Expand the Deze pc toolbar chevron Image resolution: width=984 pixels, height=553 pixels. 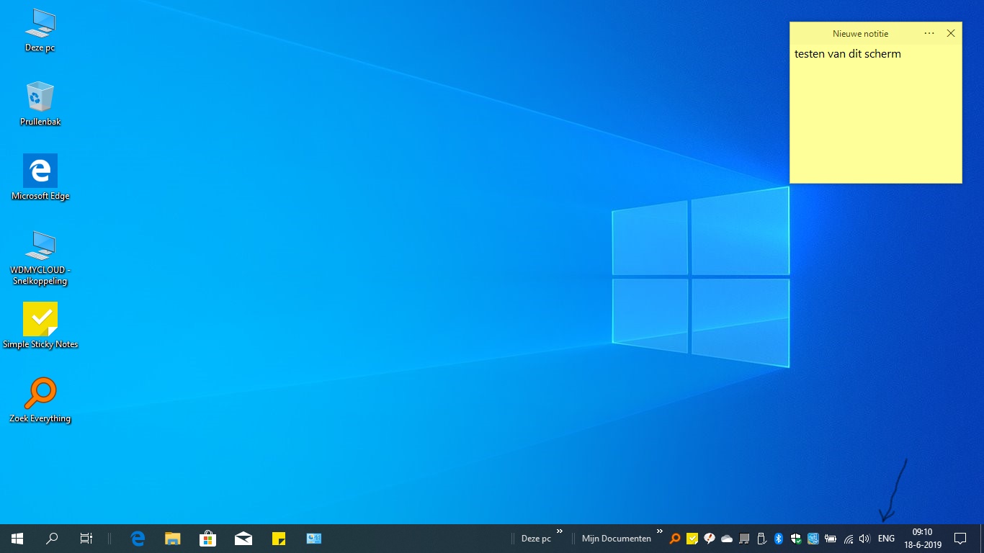point(560,532)
